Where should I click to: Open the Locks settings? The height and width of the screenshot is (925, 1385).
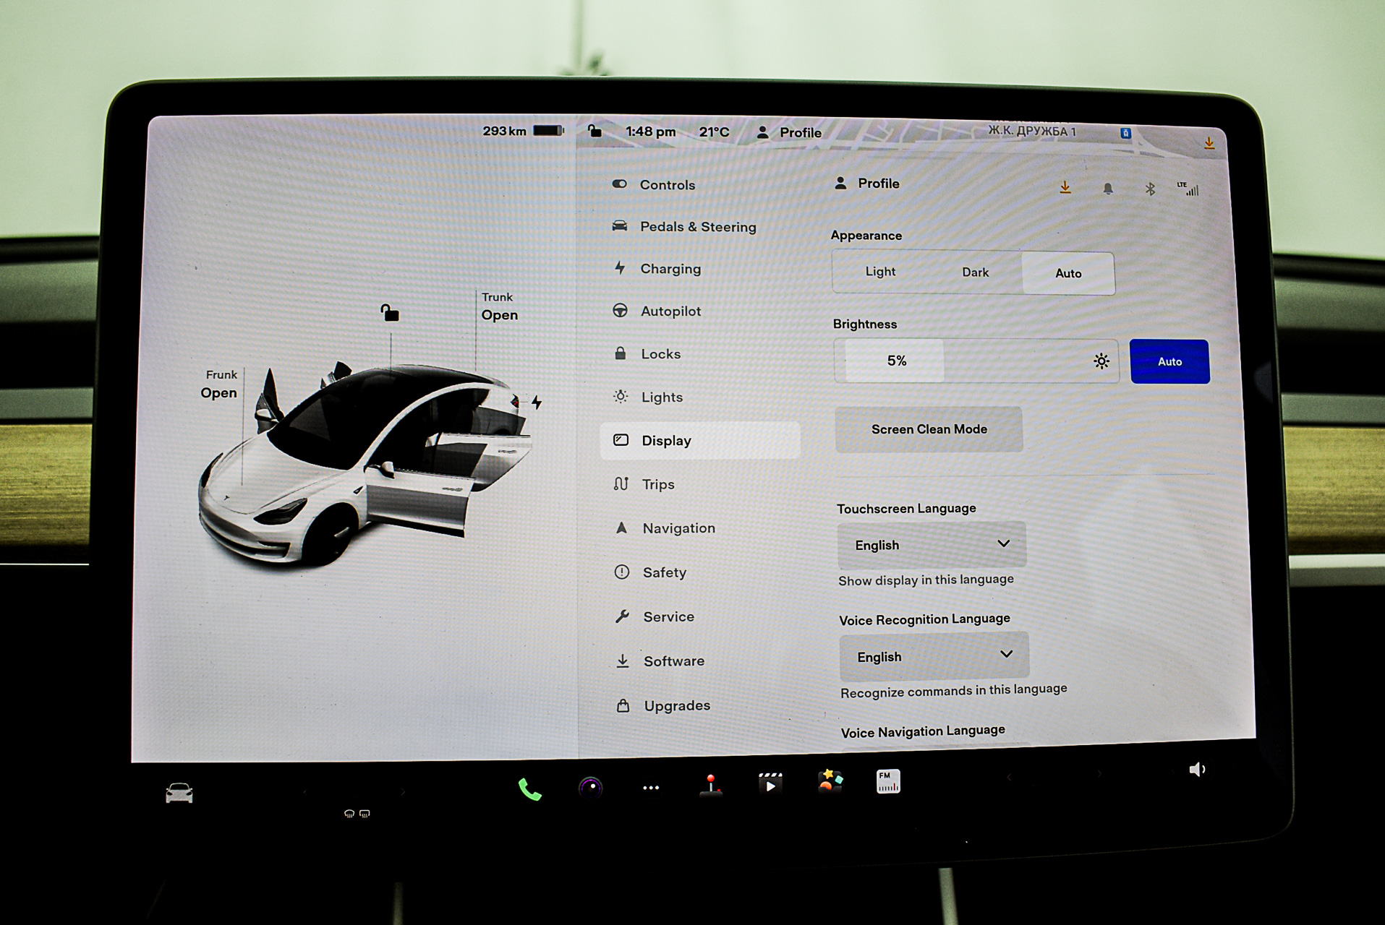[x=647, y=354]
